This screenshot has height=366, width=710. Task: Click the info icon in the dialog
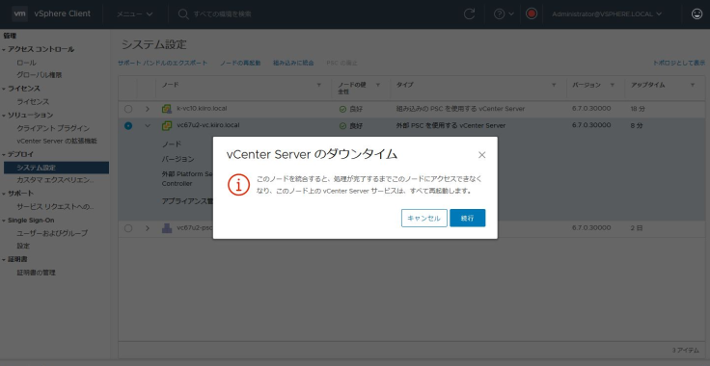238,185
